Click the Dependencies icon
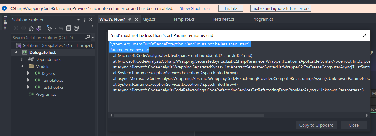 tap(31, 59)
